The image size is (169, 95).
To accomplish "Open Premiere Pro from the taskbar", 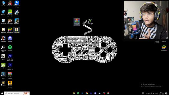I will (x=91, y=93).
